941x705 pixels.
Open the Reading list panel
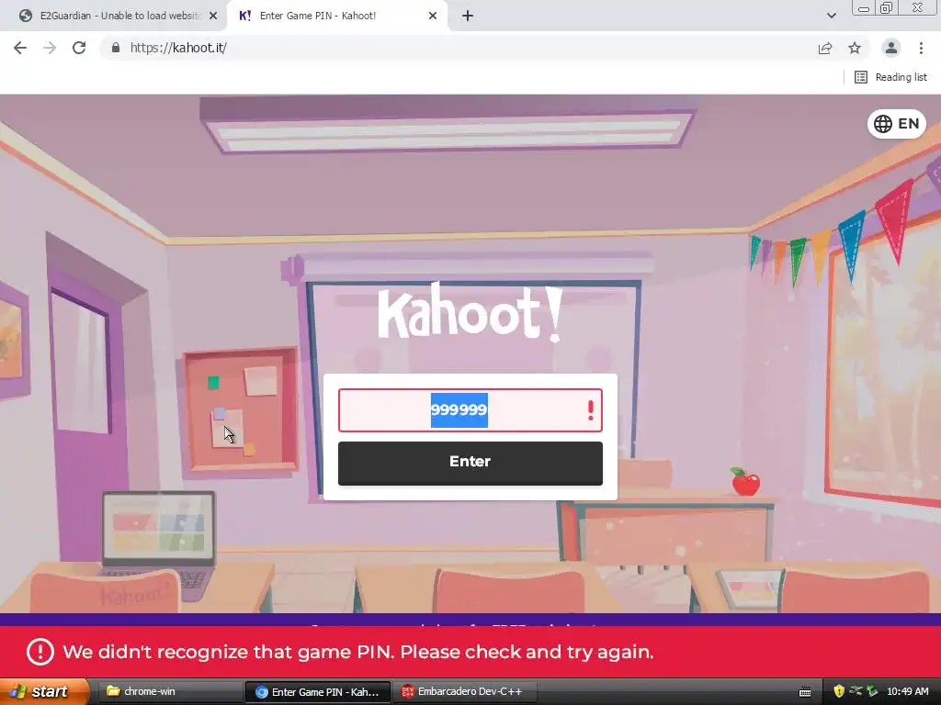(x=890, y=77)
